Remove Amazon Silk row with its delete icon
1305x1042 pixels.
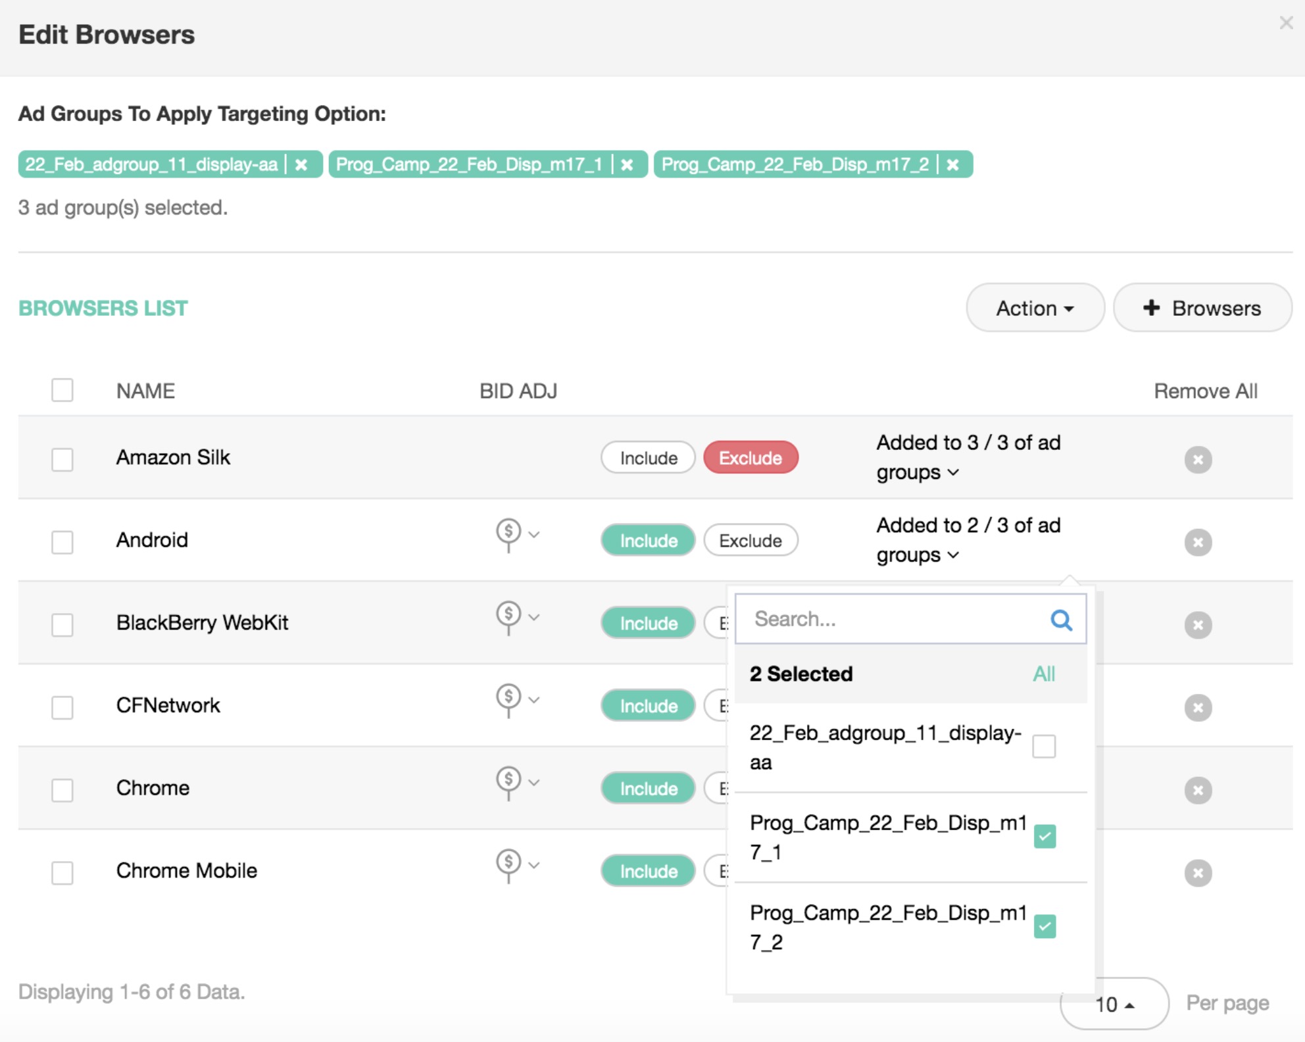tap(1198, 459)
